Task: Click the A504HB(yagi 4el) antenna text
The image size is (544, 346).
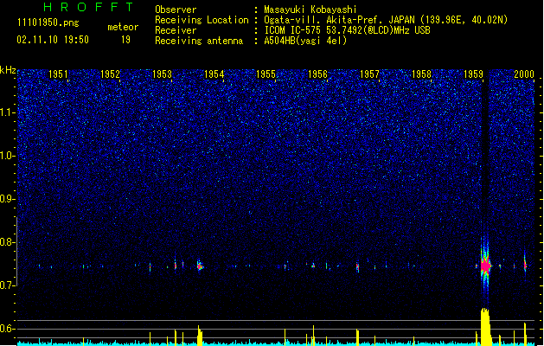Action: [x=305, y=41]
